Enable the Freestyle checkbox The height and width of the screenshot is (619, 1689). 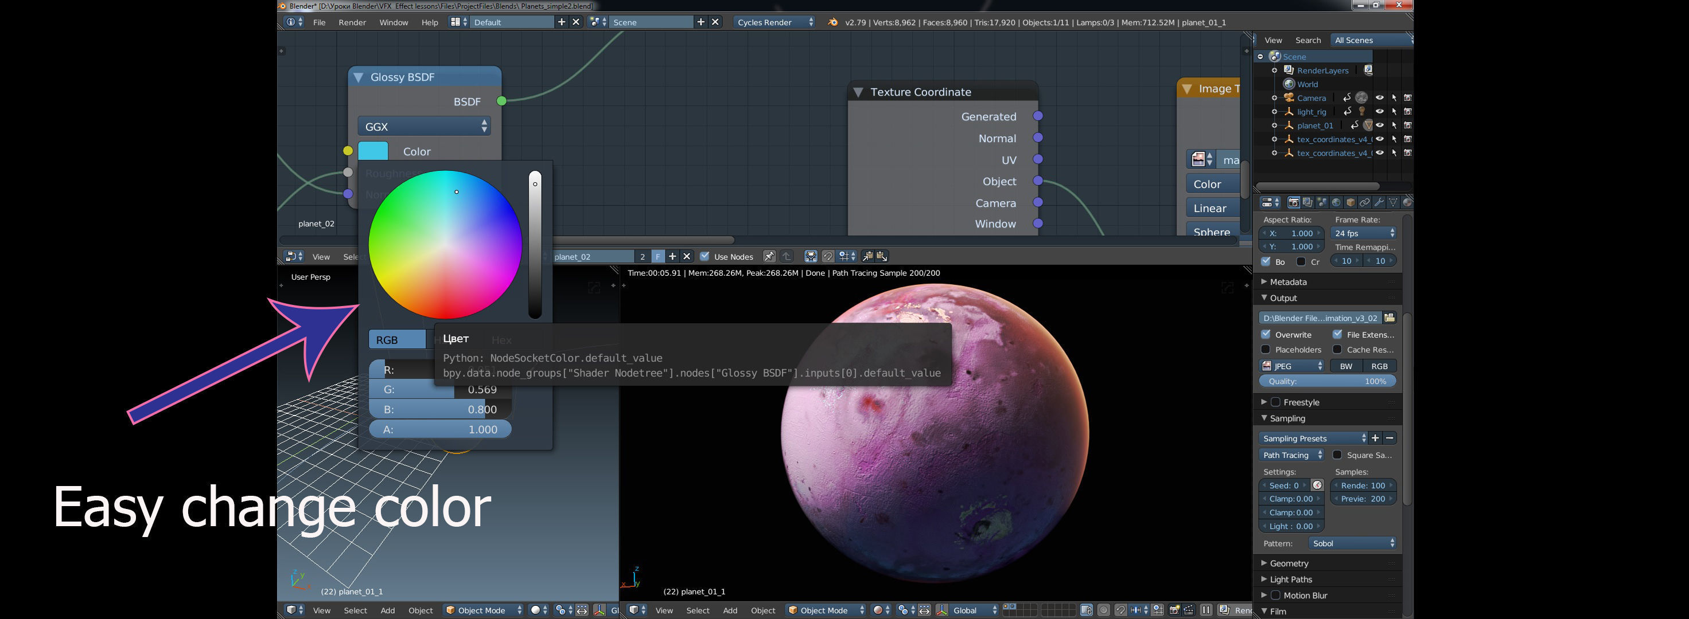(1275, 402)
